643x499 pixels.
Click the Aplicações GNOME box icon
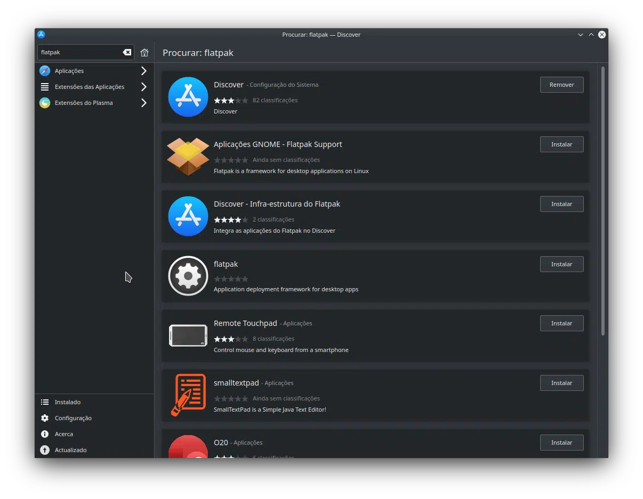(188, 157)
